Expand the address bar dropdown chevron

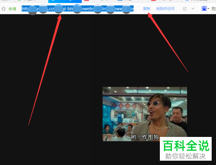(x=193, y=9)
